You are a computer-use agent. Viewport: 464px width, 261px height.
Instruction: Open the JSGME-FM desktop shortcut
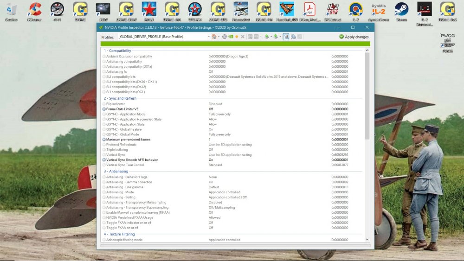[264, 12]
